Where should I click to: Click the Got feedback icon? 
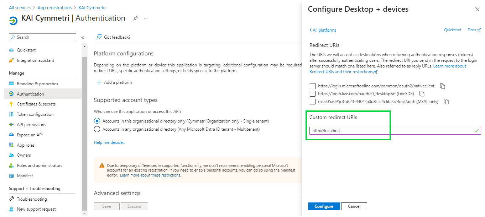pyautogui.click(x=99, y=37)
